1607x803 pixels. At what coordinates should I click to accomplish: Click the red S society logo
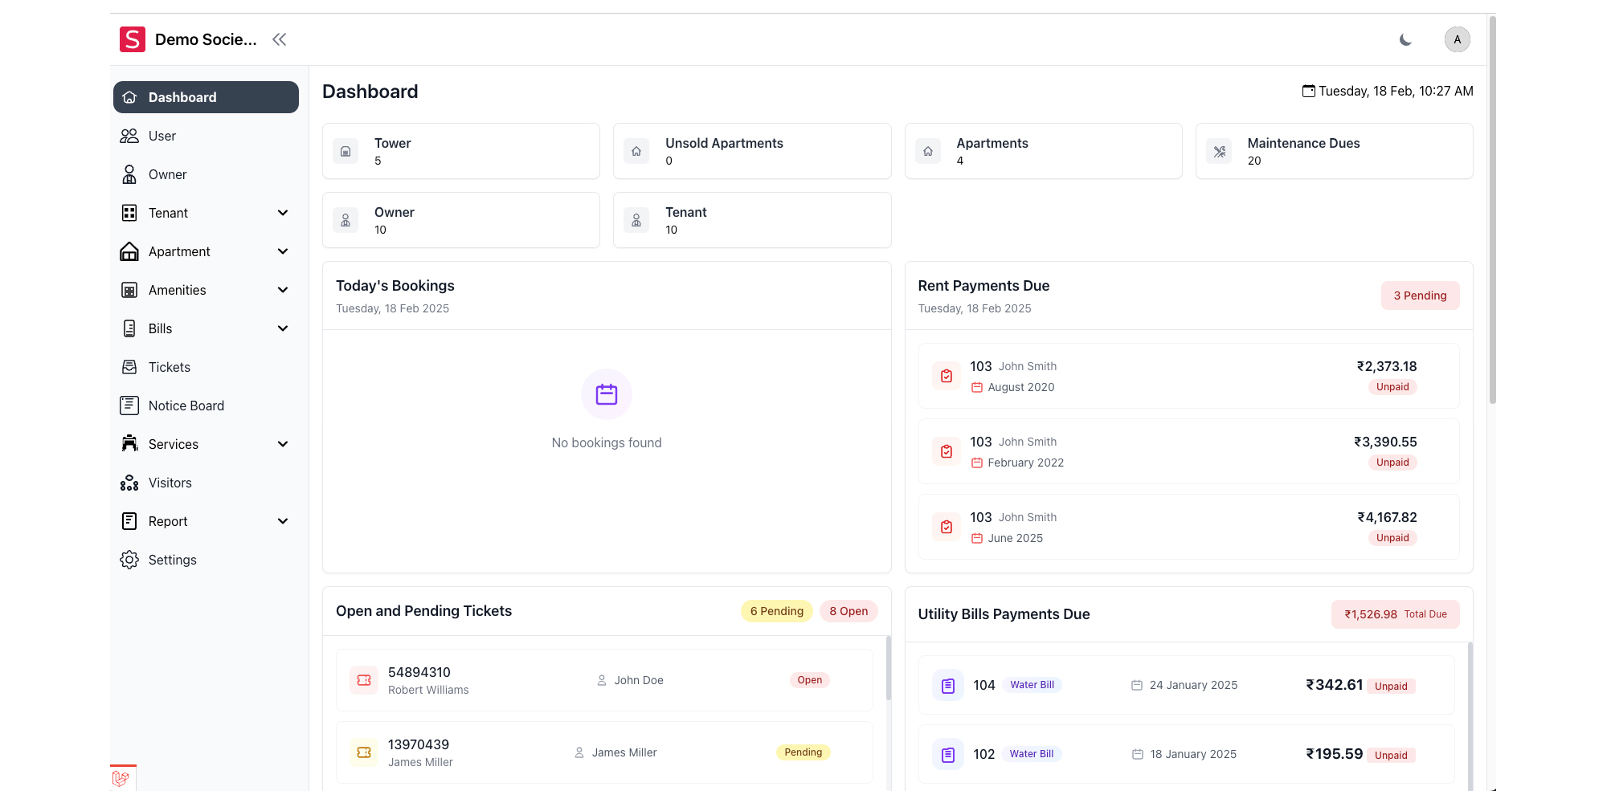[x=133, y=39]
